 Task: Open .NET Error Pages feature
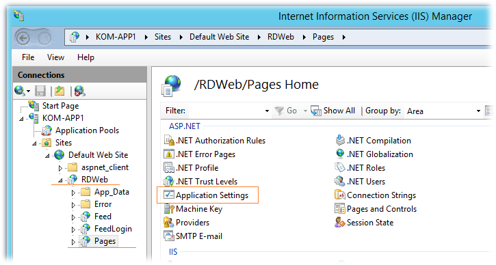[200, 154]
